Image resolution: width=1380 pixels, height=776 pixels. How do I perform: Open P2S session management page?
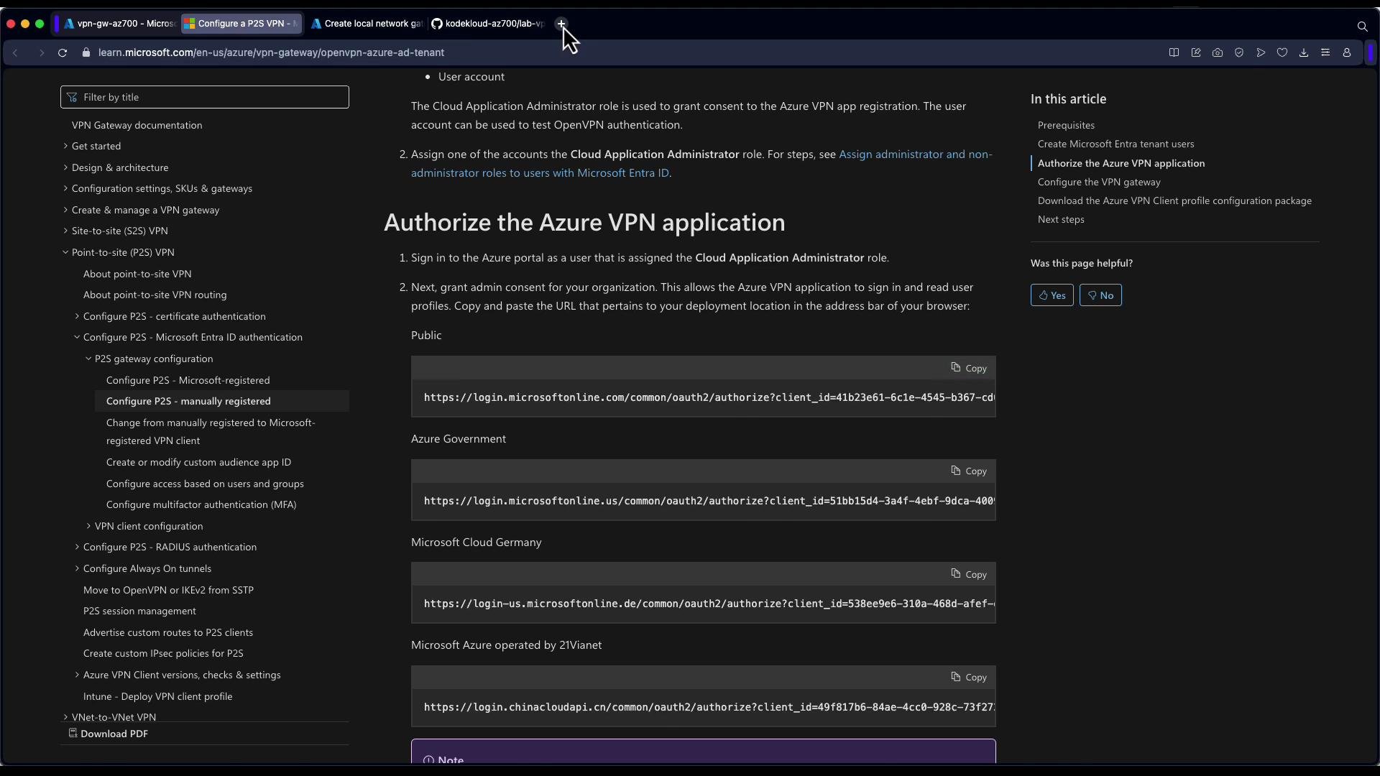pos(139,611)
